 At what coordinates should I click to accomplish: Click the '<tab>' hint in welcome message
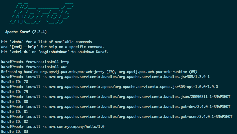(x=17, y=42)
